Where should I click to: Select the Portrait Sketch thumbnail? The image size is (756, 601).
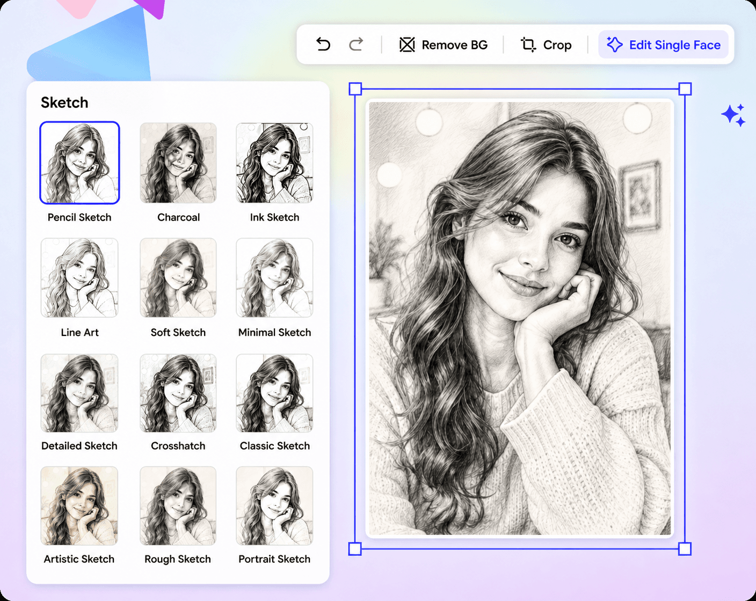pyautogui.click(x=274, y=505)
